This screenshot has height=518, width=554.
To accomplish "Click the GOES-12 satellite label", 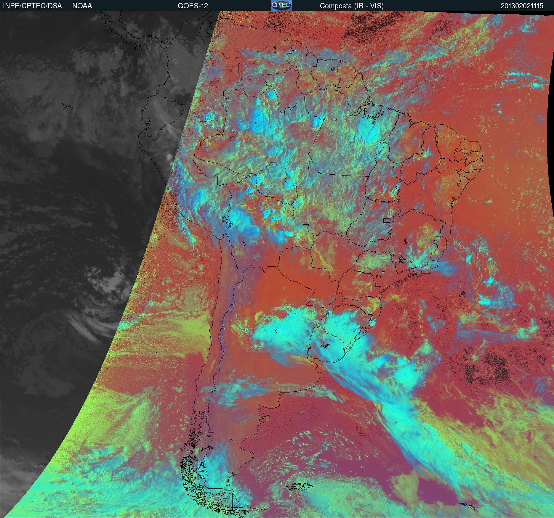I will point(193,6).
